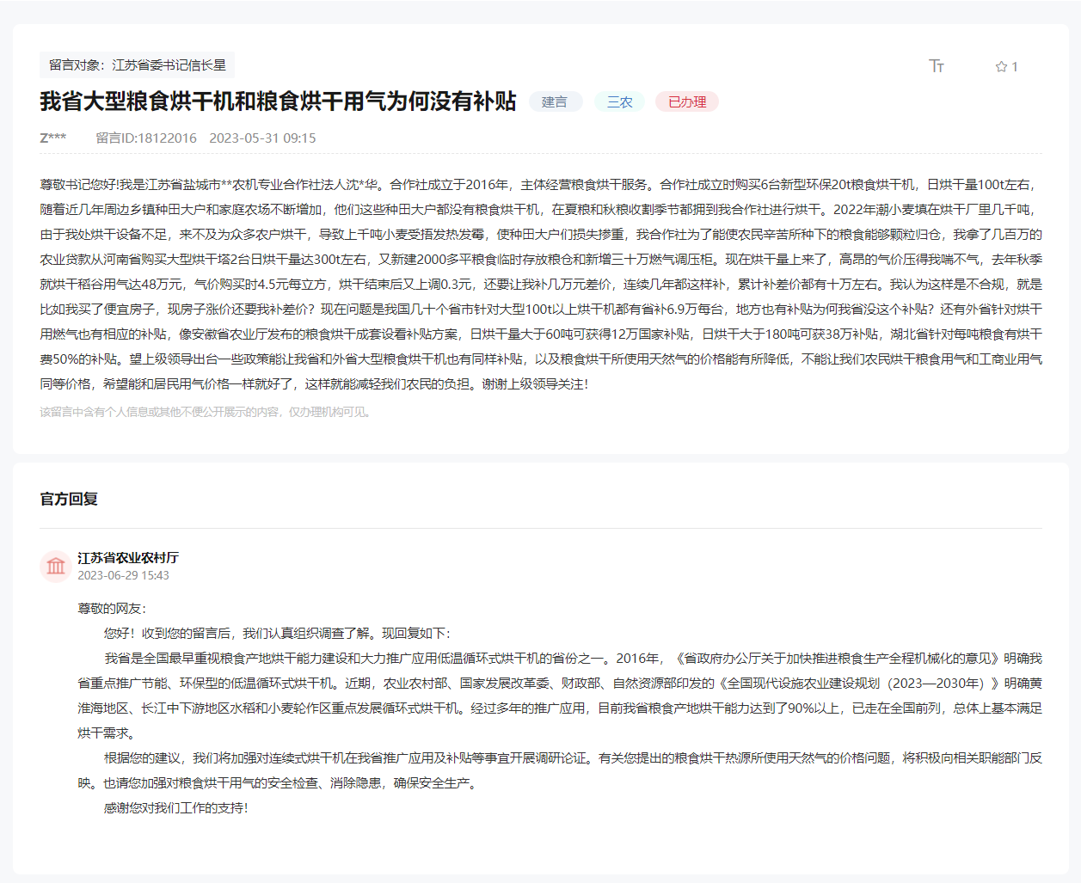Toggle larger text with the Tt control
1081x883 pixels.
937,65
